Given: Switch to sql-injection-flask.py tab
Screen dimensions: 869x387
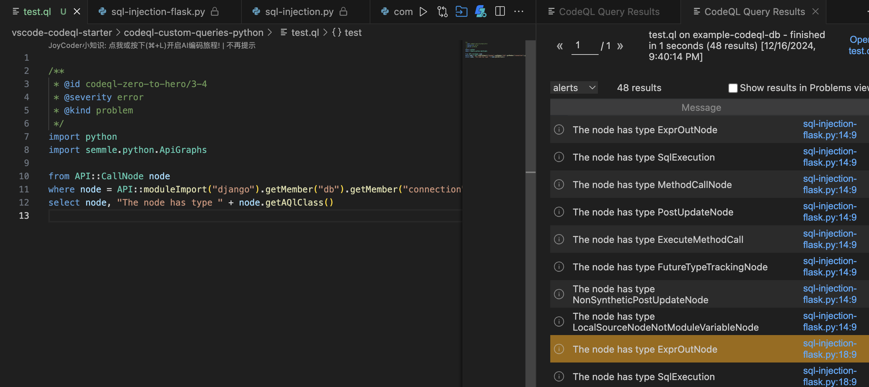Looking at the screenshot, I should pyautogui.click(x=158, y=12).
